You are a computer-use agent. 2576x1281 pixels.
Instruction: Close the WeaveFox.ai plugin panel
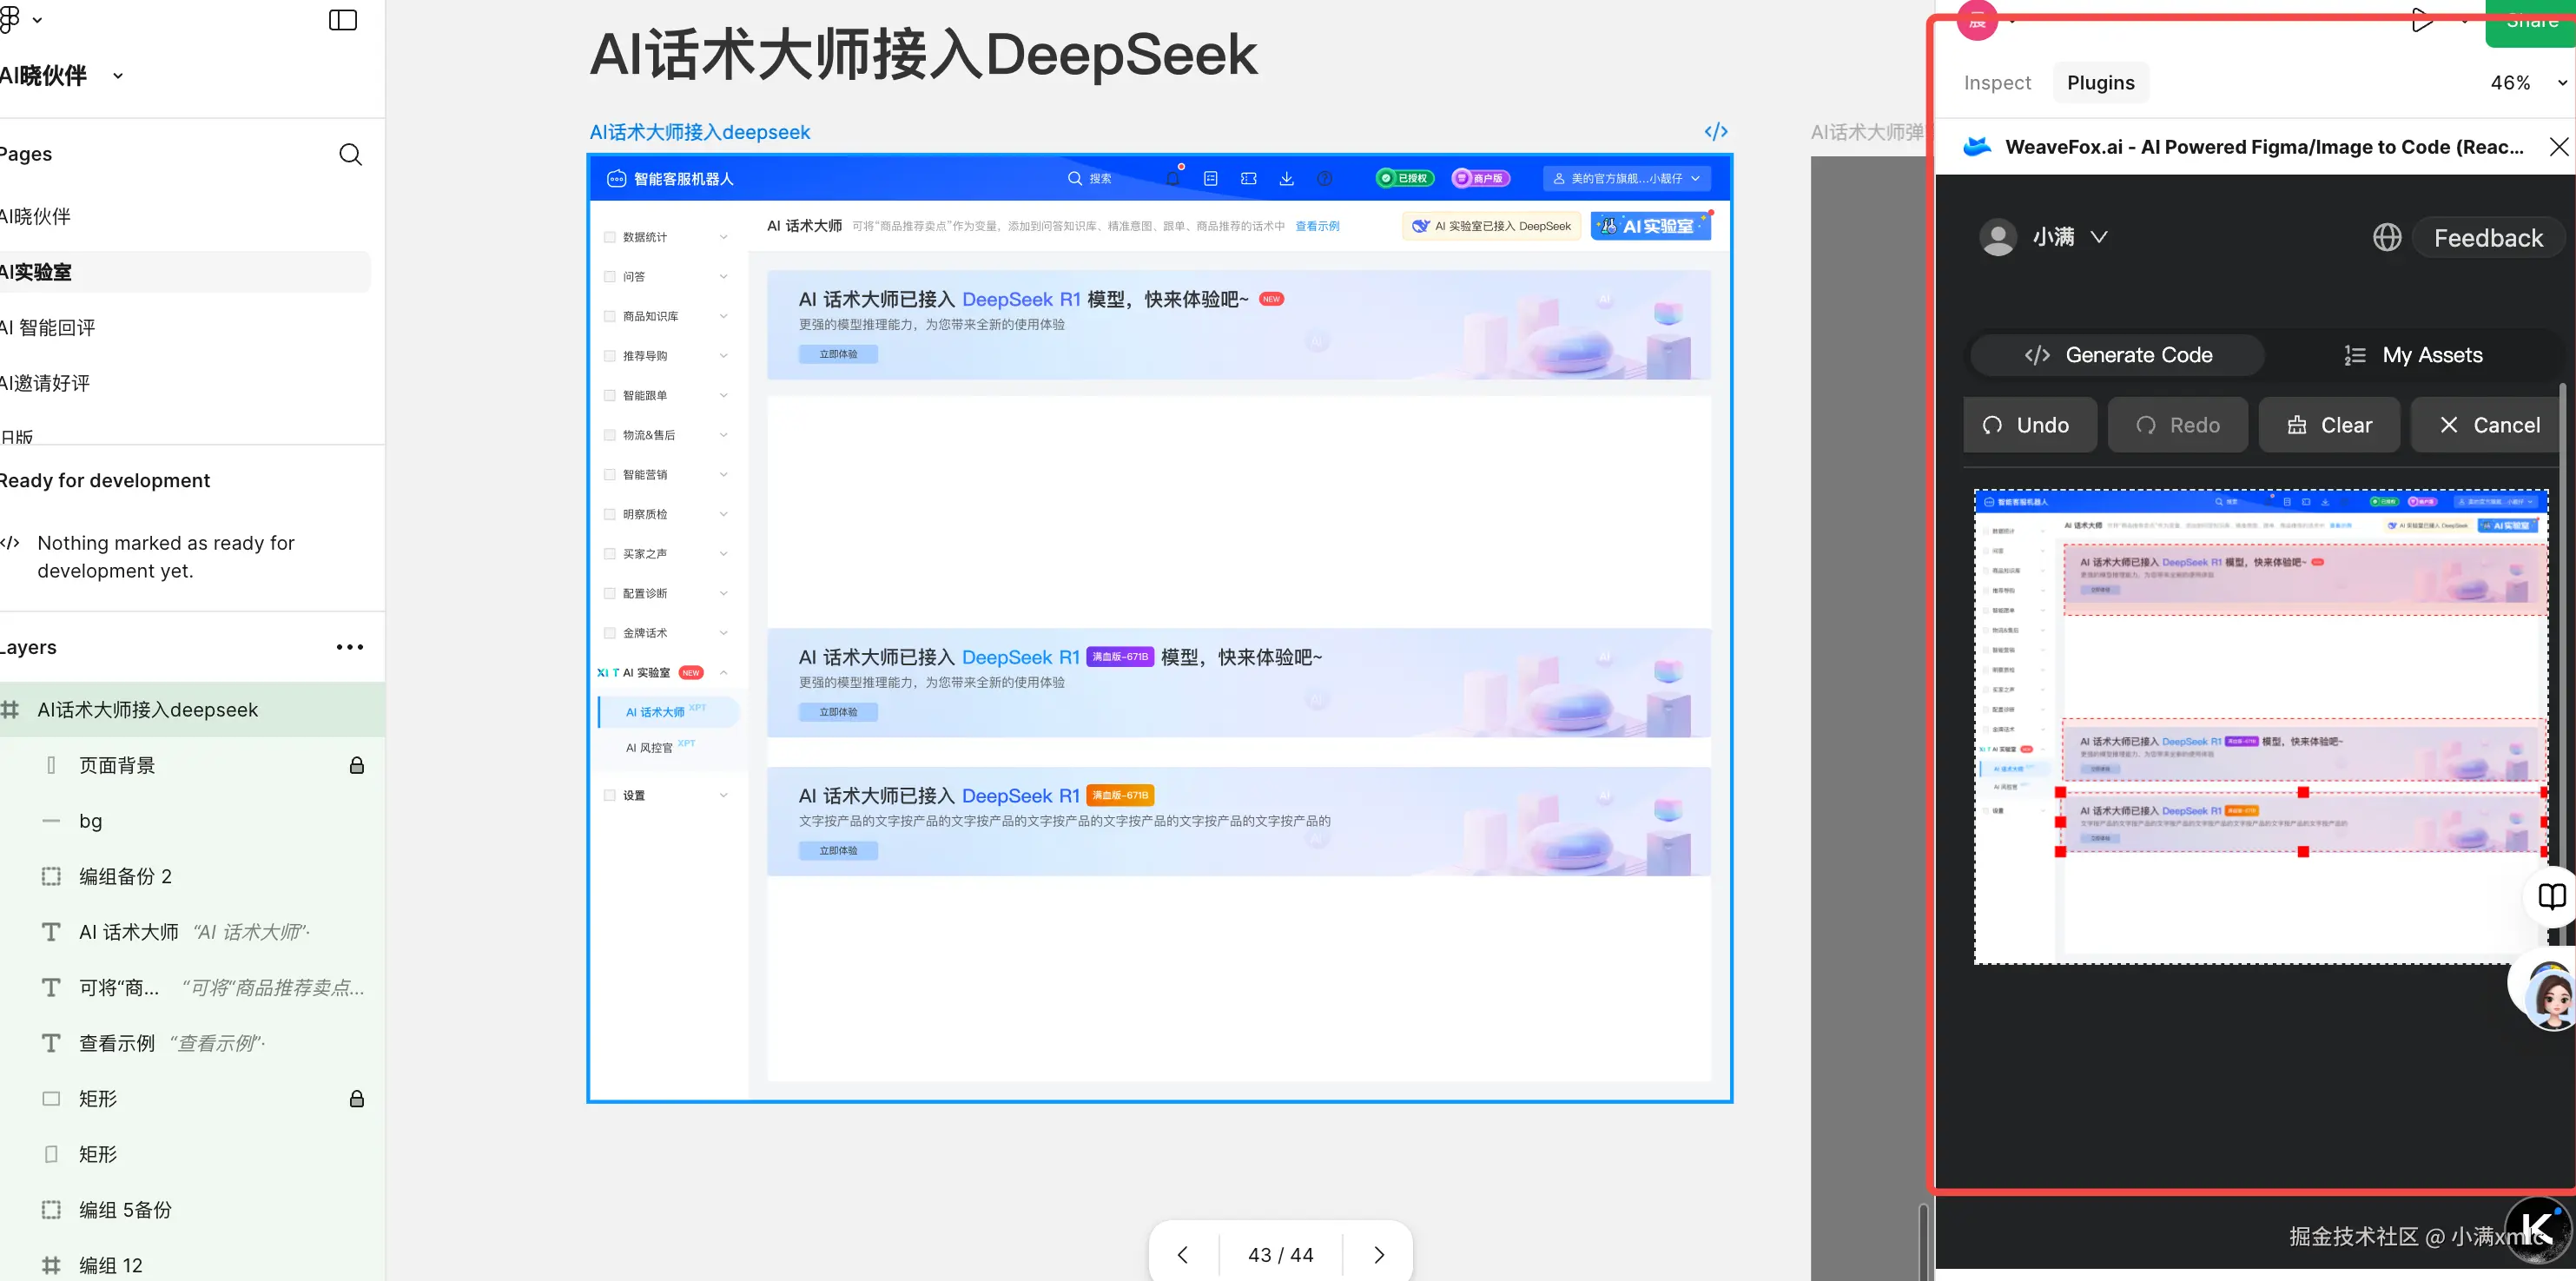2558,147
